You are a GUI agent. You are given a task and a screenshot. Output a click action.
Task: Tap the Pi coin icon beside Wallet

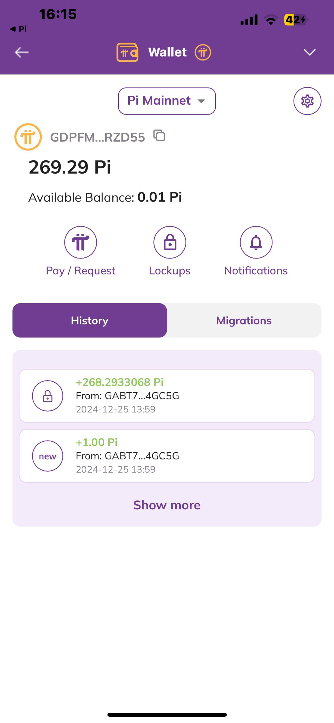click(203, 52)
